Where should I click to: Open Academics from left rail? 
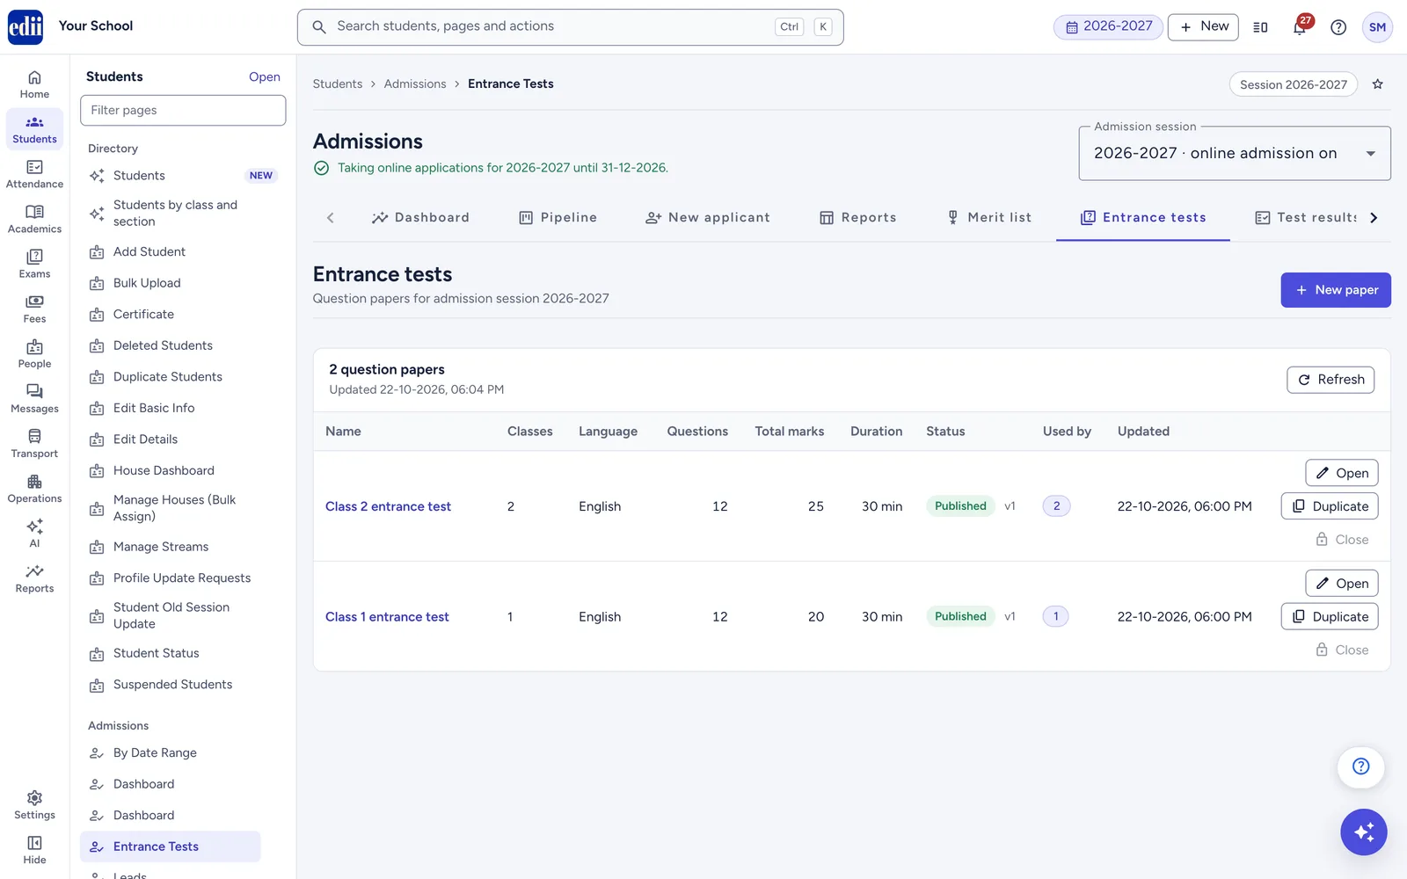tap(34, 219)
